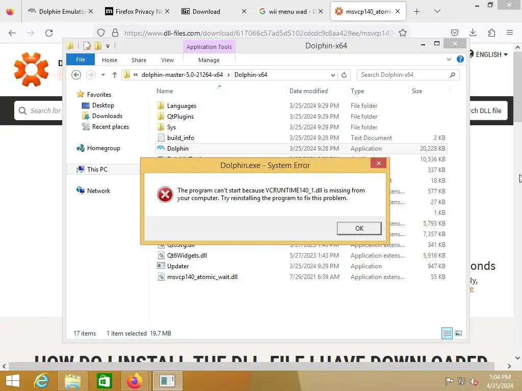The height and width of the screenshot is (391, 522).
Task: Go up one folder level in Explorer
Action: [x=115, y=75]
